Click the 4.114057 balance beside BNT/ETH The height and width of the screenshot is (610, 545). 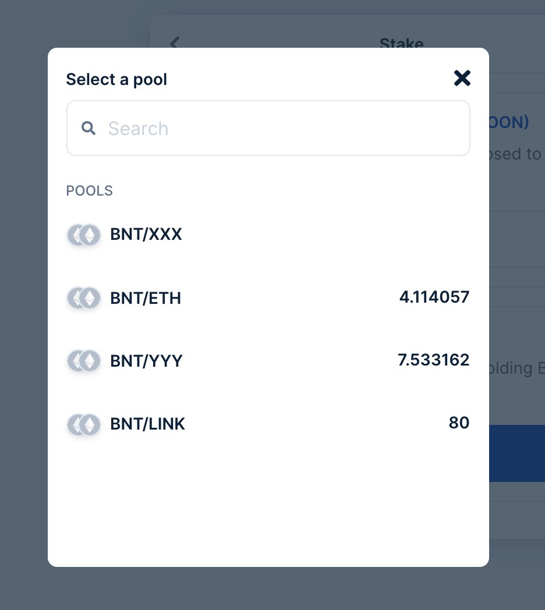[x=434, y=297]
